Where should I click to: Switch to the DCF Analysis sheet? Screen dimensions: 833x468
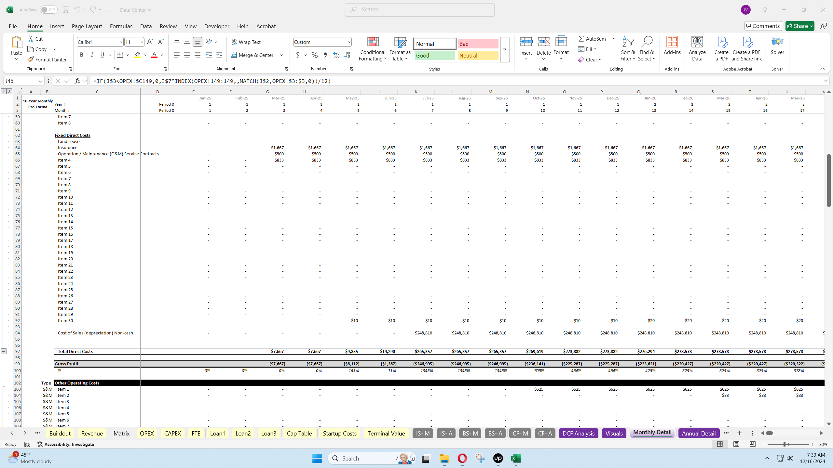coord(578,433)
